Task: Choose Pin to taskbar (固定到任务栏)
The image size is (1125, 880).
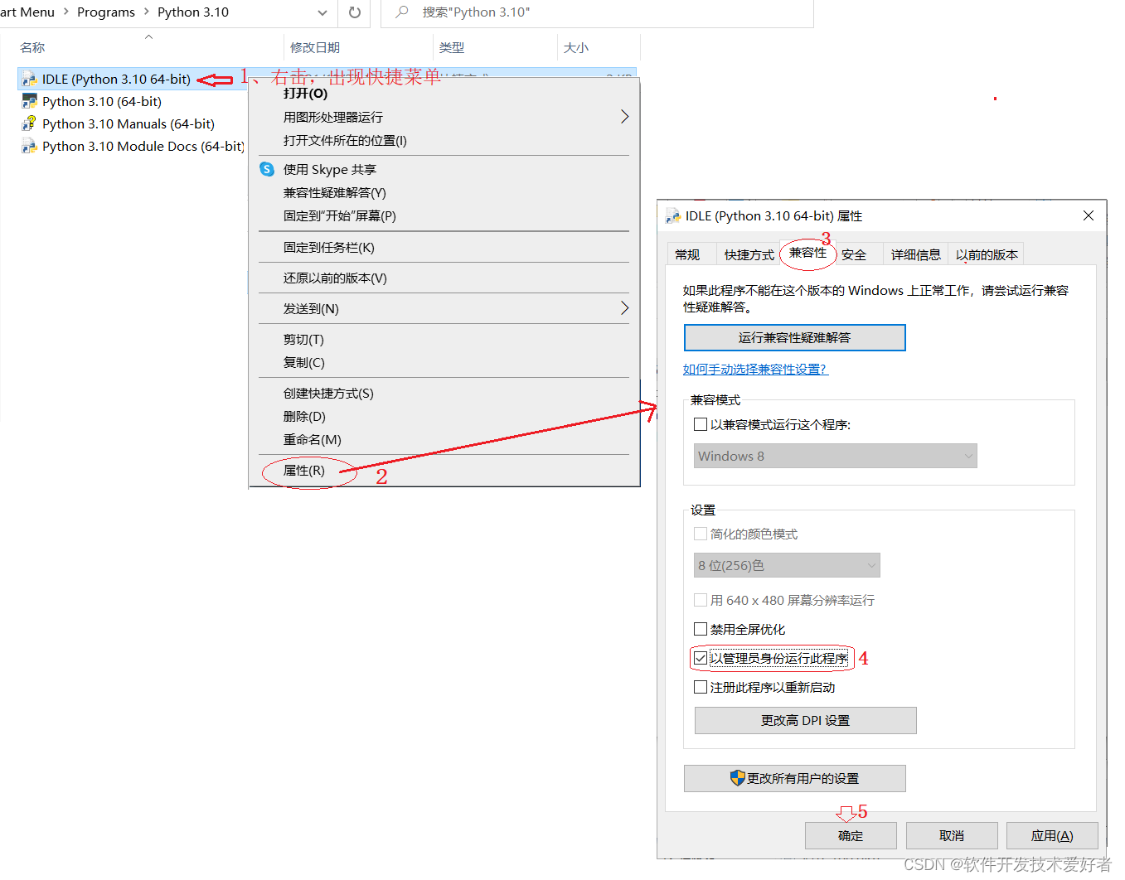Action: pos(329,247)
